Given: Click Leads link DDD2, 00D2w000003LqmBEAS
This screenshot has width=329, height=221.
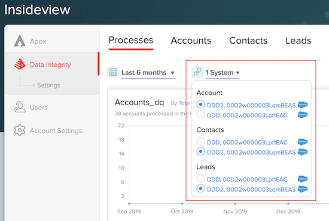Looking at the screenshot, I should tap(251, 189).
